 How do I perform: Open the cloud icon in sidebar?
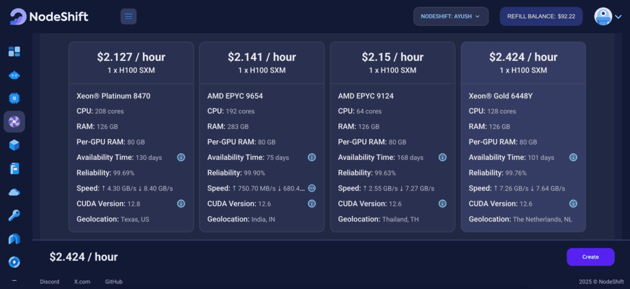pos(15,192)
